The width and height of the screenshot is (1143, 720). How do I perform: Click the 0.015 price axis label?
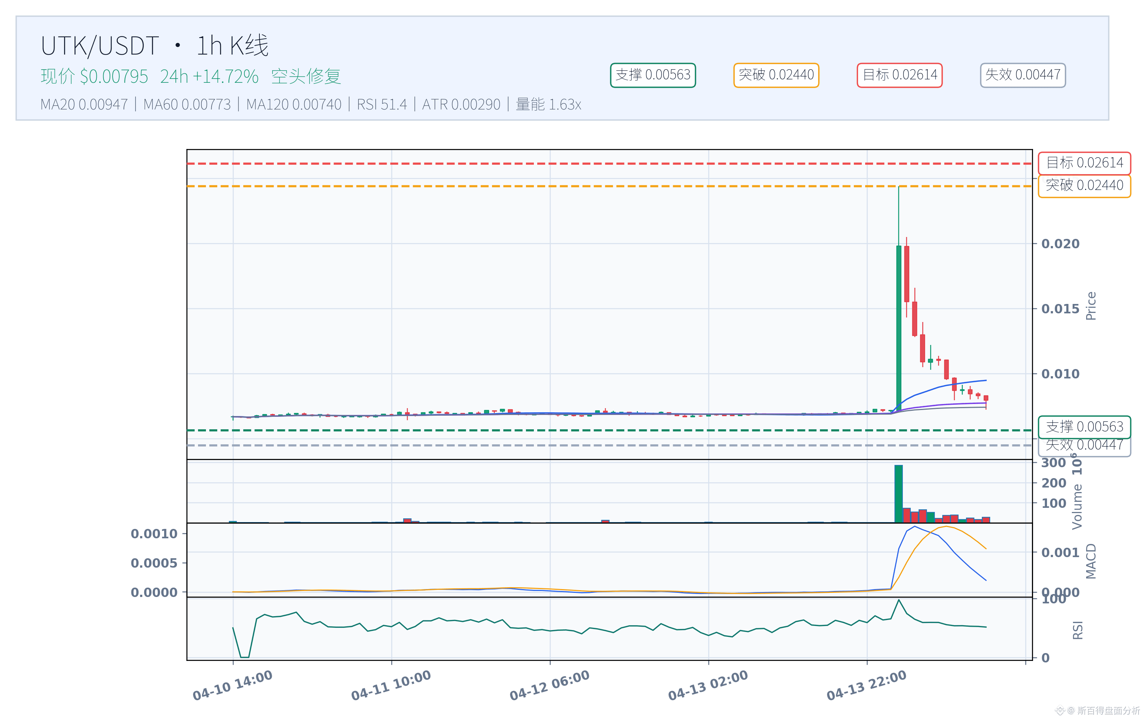point(1061,309)
